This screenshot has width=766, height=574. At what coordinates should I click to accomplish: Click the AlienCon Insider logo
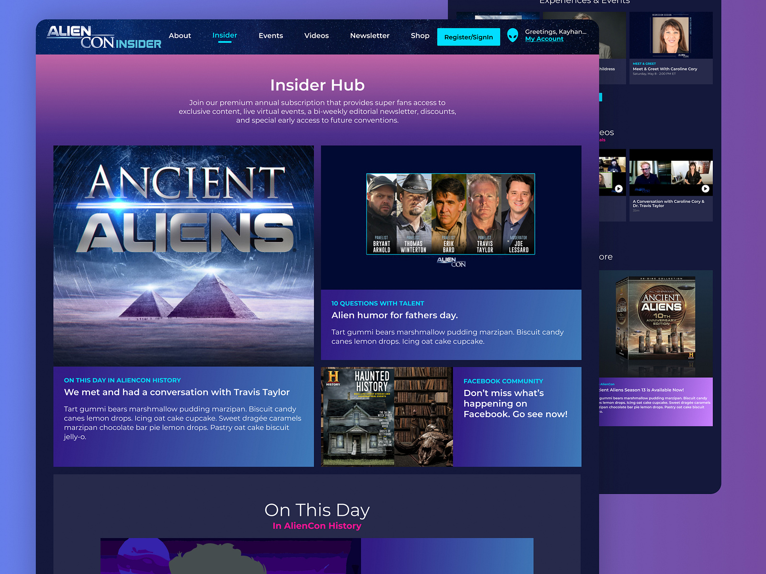point(104,37)
